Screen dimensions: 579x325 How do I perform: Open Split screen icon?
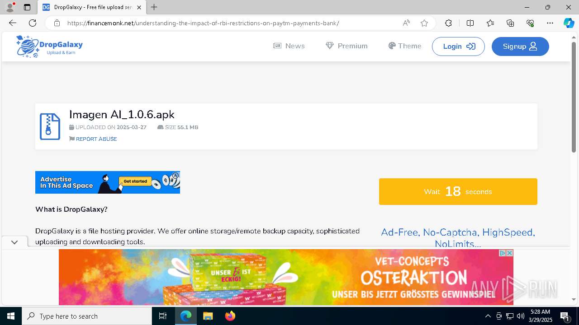pyautogui.click(x=470, y=23)
